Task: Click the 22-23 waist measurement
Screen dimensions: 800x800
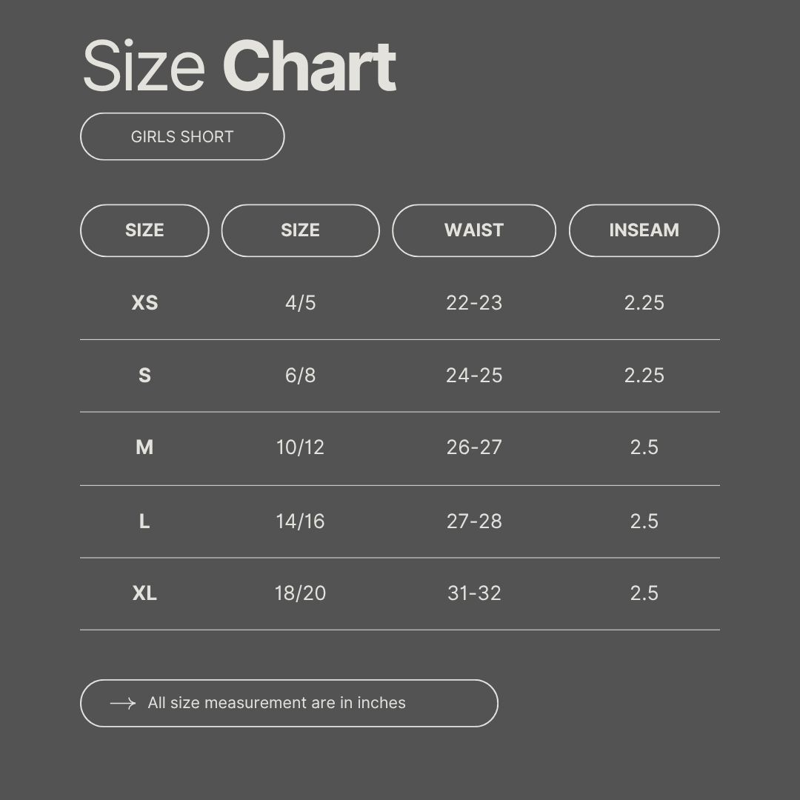Action: tap(474, 303)
